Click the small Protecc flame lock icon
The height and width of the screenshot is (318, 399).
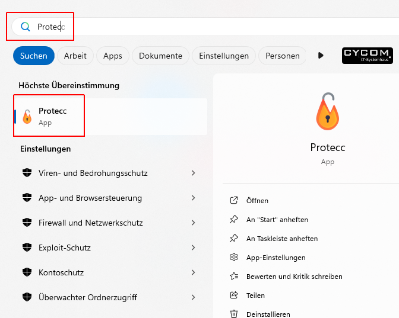27,117
